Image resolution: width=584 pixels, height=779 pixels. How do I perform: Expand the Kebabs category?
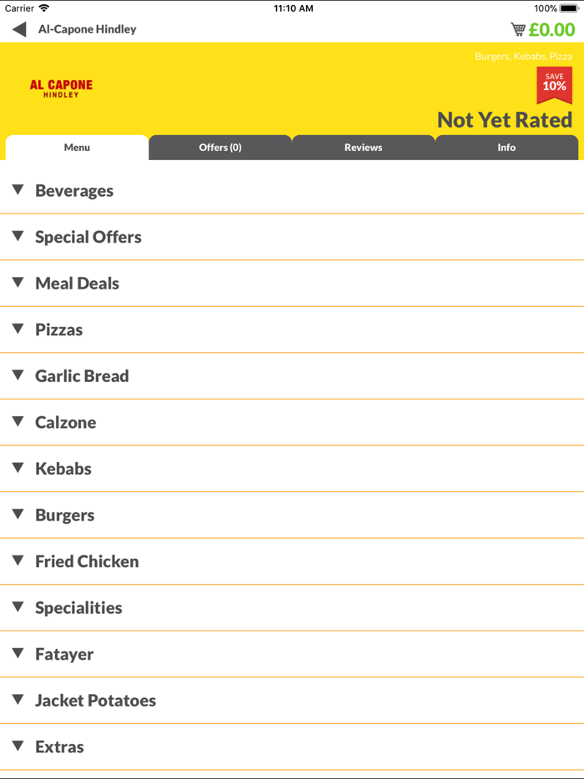[x=63, y=469]
